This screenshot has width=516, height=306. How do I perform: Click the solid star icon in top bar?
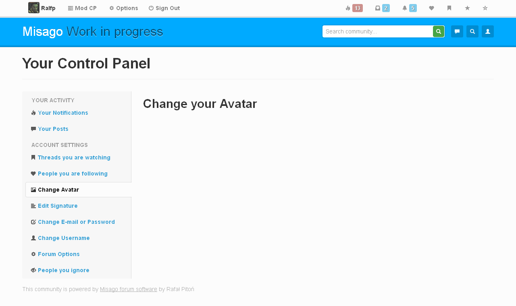pyautogui.click(x=467, y=8)
